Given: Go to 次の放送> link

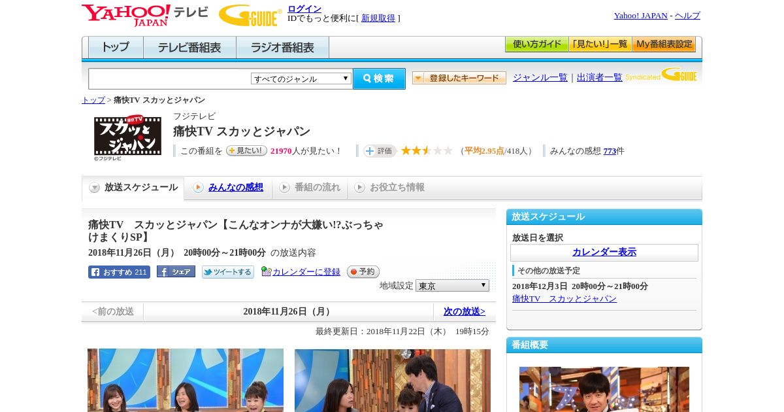Looking at the screenshot, I should (x=465, y=312).
